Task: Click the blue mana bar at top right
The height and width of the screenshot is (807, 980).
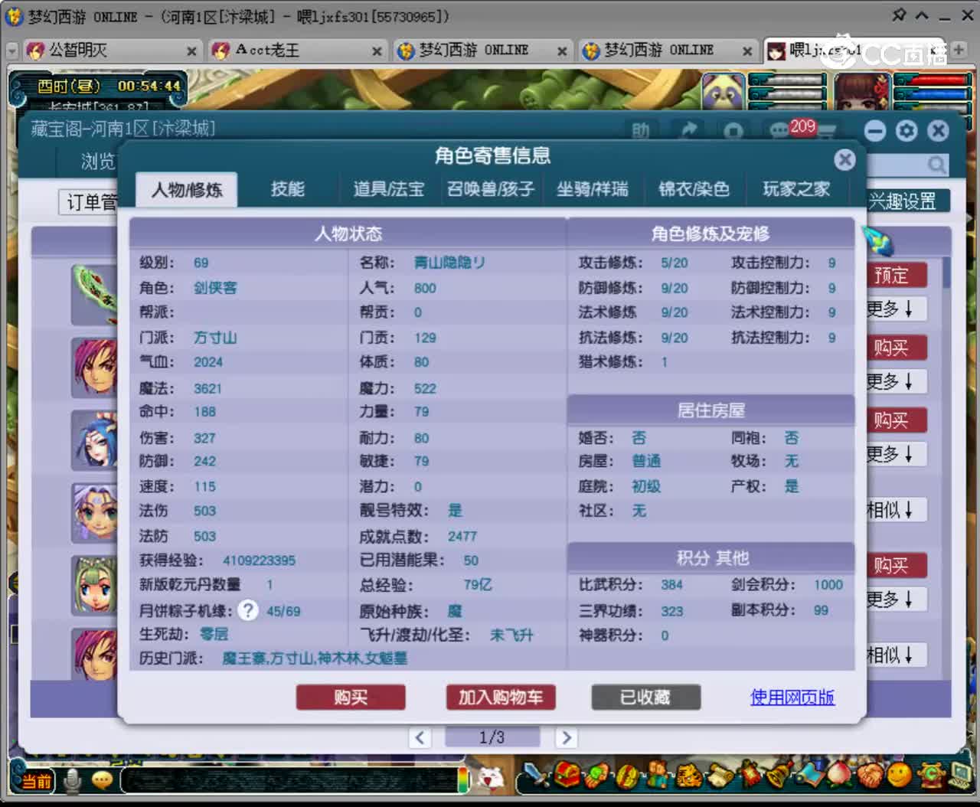Action: (932, 95)
